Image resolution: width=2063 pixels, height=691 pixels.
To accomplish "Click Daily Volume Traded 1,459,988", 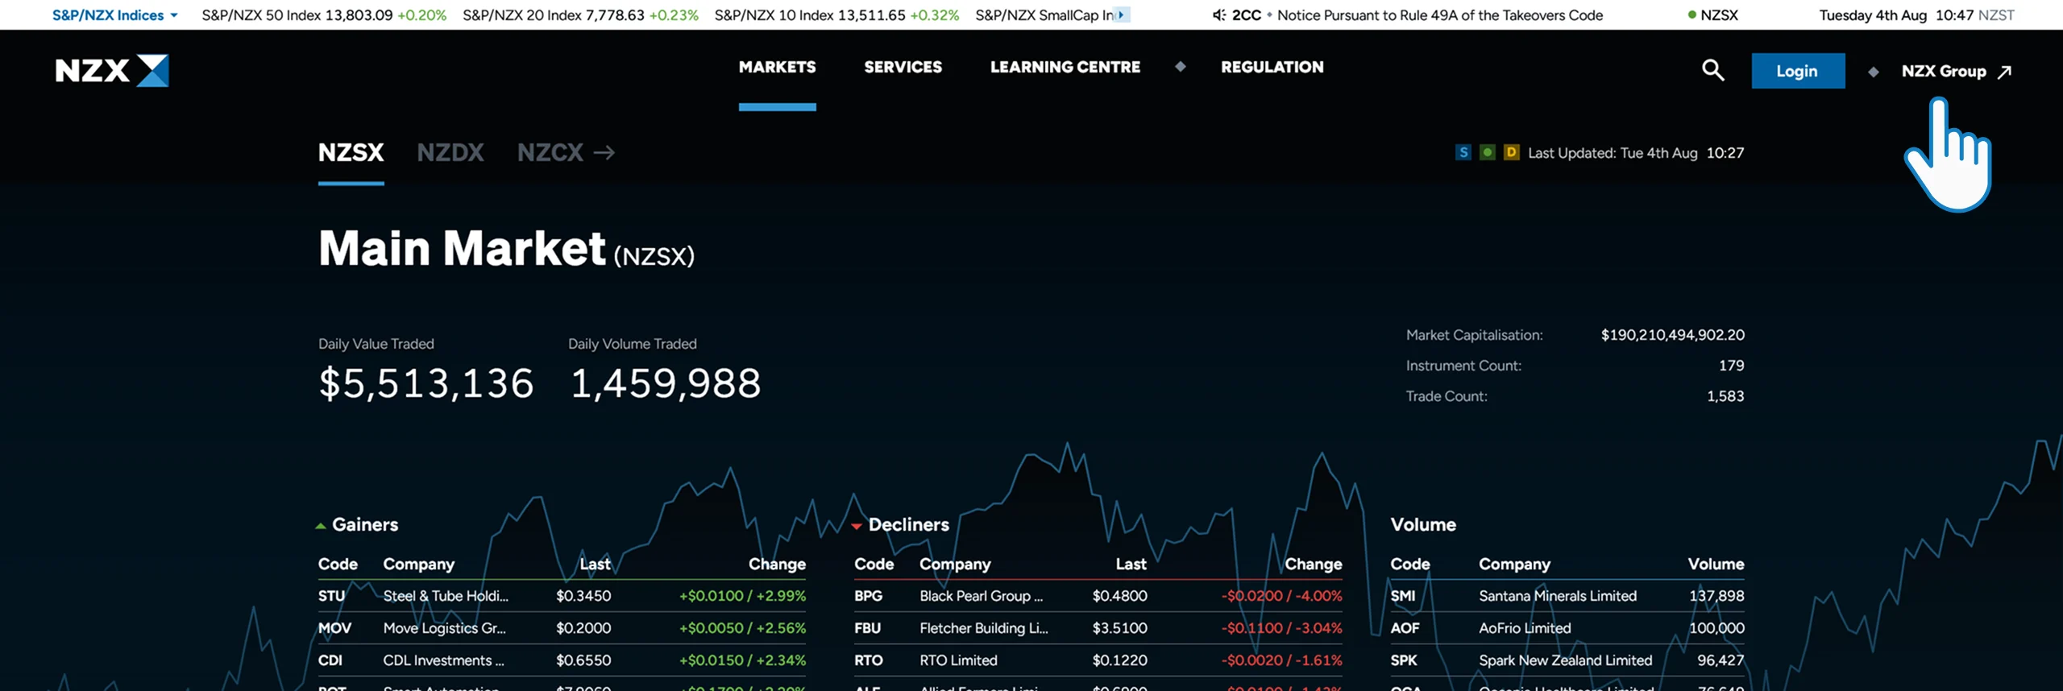I will (x=666, y=383).
